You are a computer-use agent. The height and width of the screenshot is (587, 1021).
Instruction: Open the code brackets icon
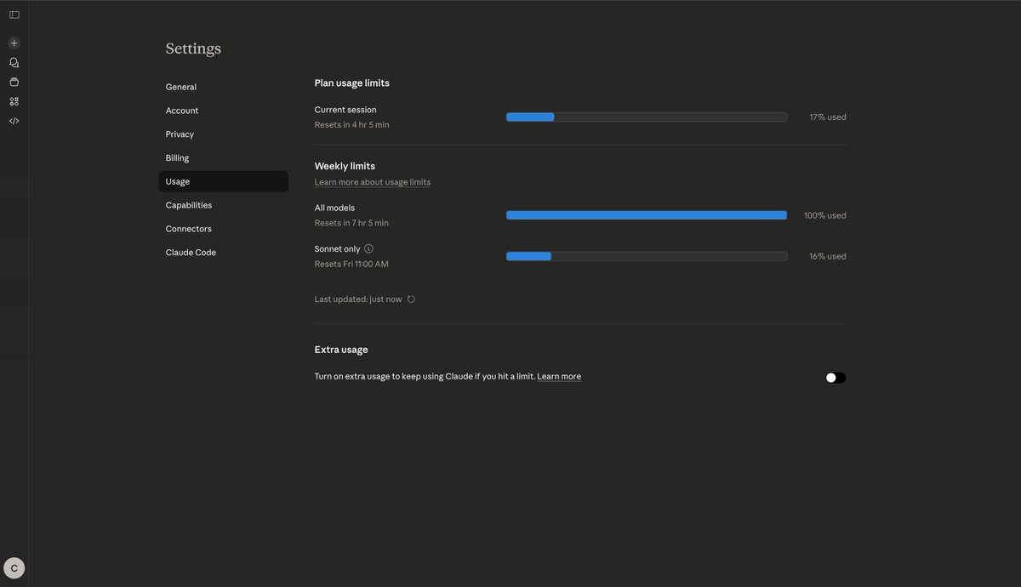[x=14, y=121]
